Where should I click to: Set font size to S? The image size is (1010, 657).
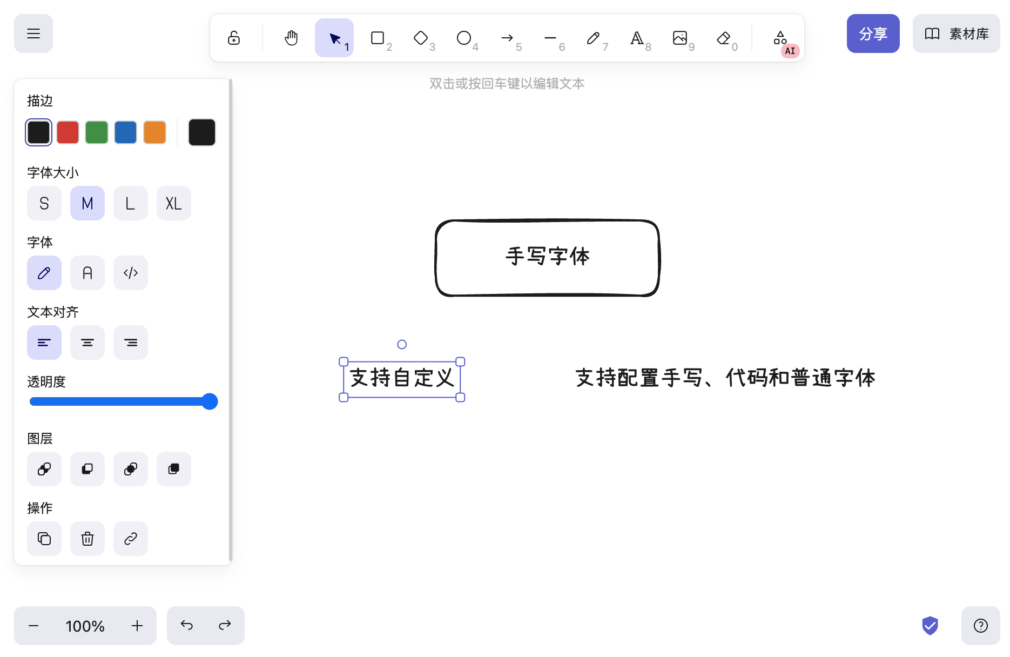[44, 203]
